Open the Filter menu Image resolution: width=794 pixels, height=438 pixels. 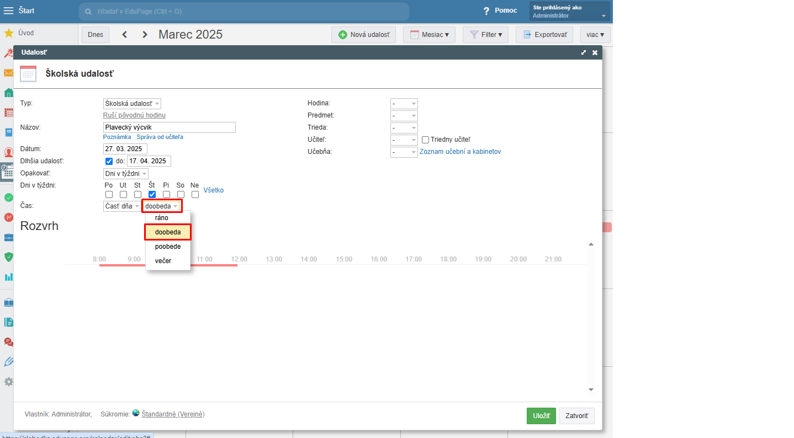click(x=485, y=35)
